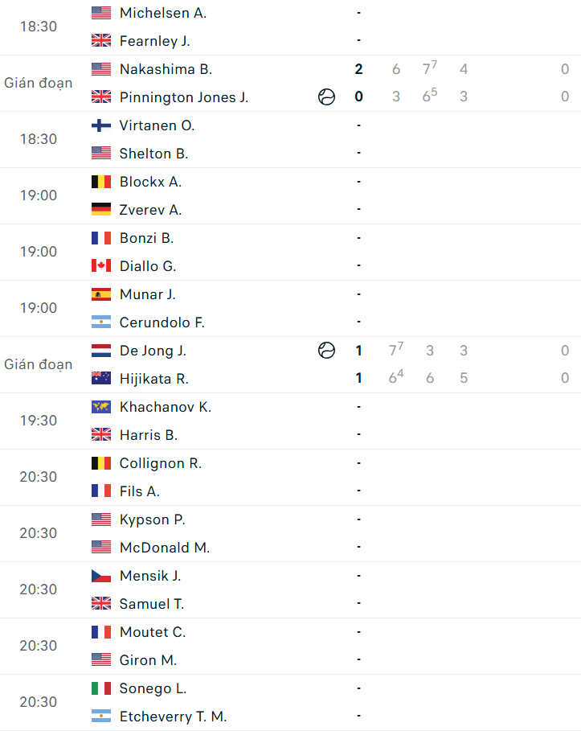581x731 pixels.
Task: Click the Spain flag beside Munar J.
Action: (101, 294)
